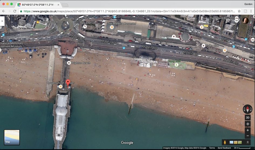Click the Hamptons Brighton hotel bed icon
The width and height of the screenshot is (255, 150).
pos(237,18)
